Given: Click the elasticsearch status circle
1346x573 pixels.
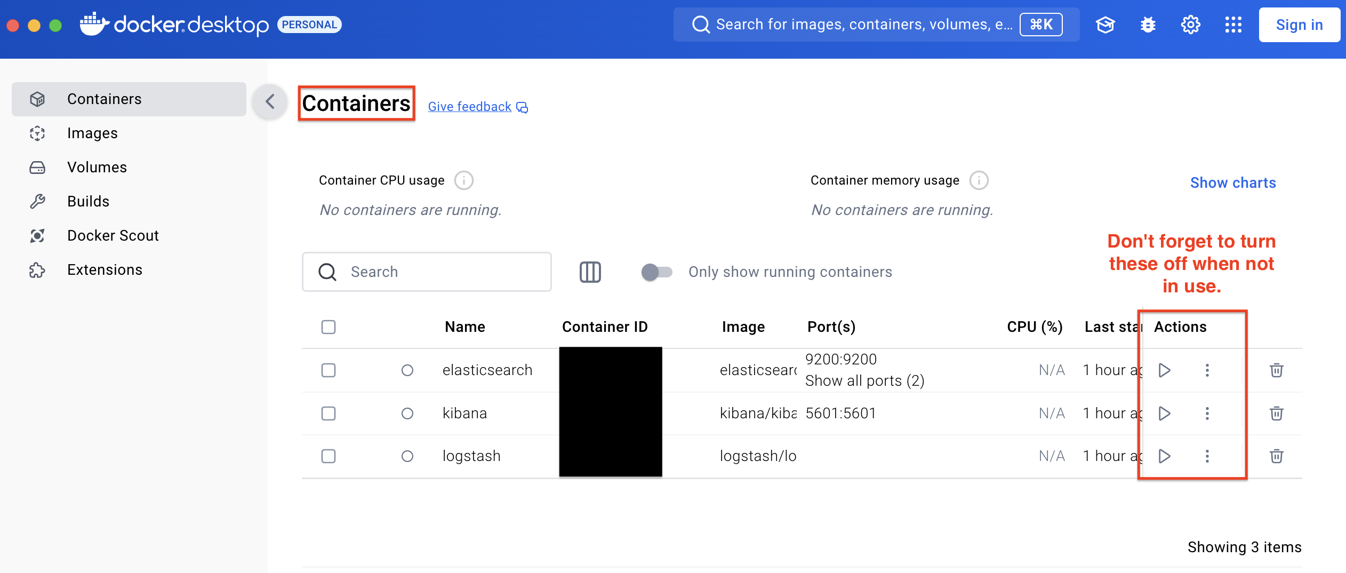Looking at the screenshot, I should click(x=407, y=370).
